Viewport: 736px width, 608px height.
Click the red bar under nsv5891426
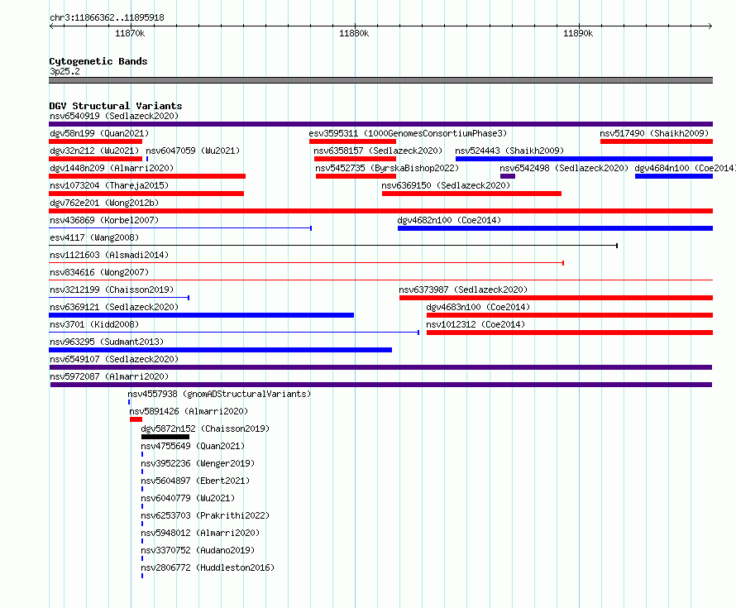tap(136, 419)
